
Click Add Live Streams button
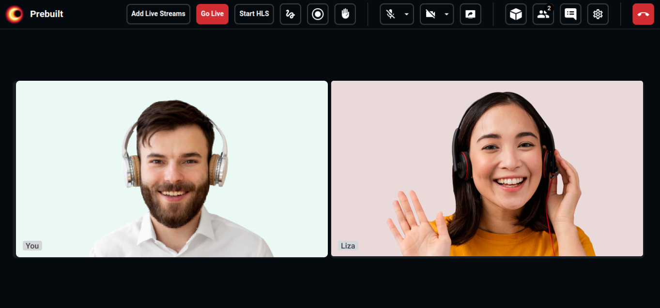[158, 14]
